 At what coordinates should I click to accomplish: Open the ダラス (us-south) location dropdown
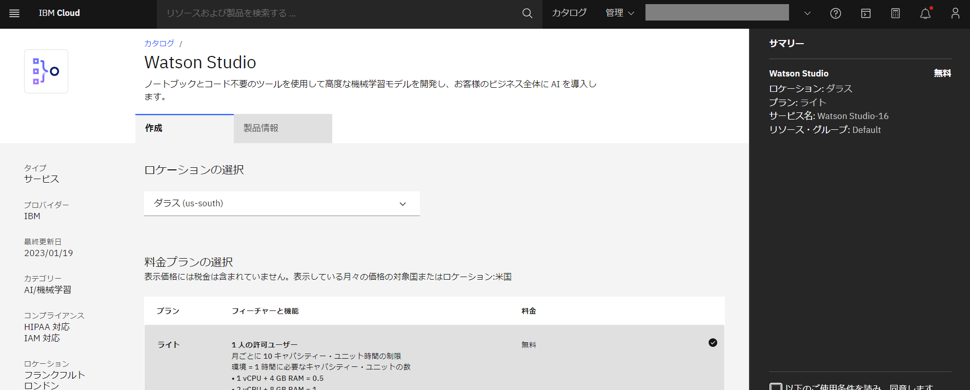[282, 204]
